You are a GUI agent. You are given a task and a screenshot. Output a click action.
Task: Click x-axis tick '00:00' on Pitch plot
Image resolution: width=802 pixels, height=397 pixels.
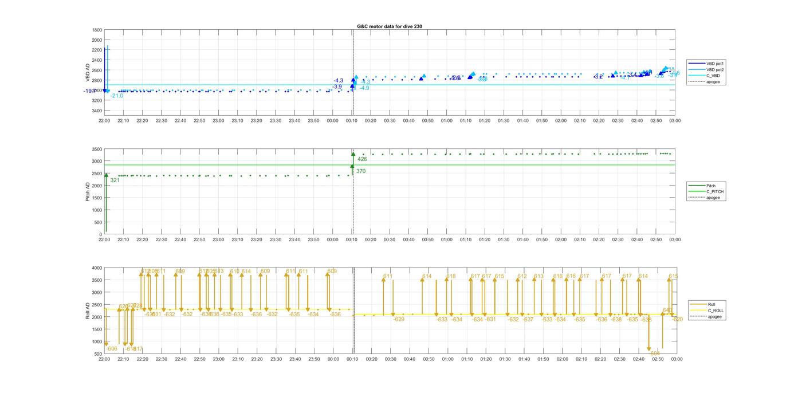[332, 240]
